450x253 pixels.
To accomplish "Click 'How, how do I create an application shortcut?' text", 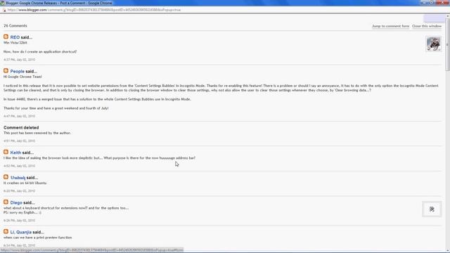I will (40, 51).
